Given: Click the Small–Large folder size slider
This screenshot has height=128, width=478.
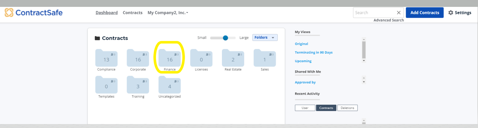Looking at the screenshot, I should tap(223, 38).
